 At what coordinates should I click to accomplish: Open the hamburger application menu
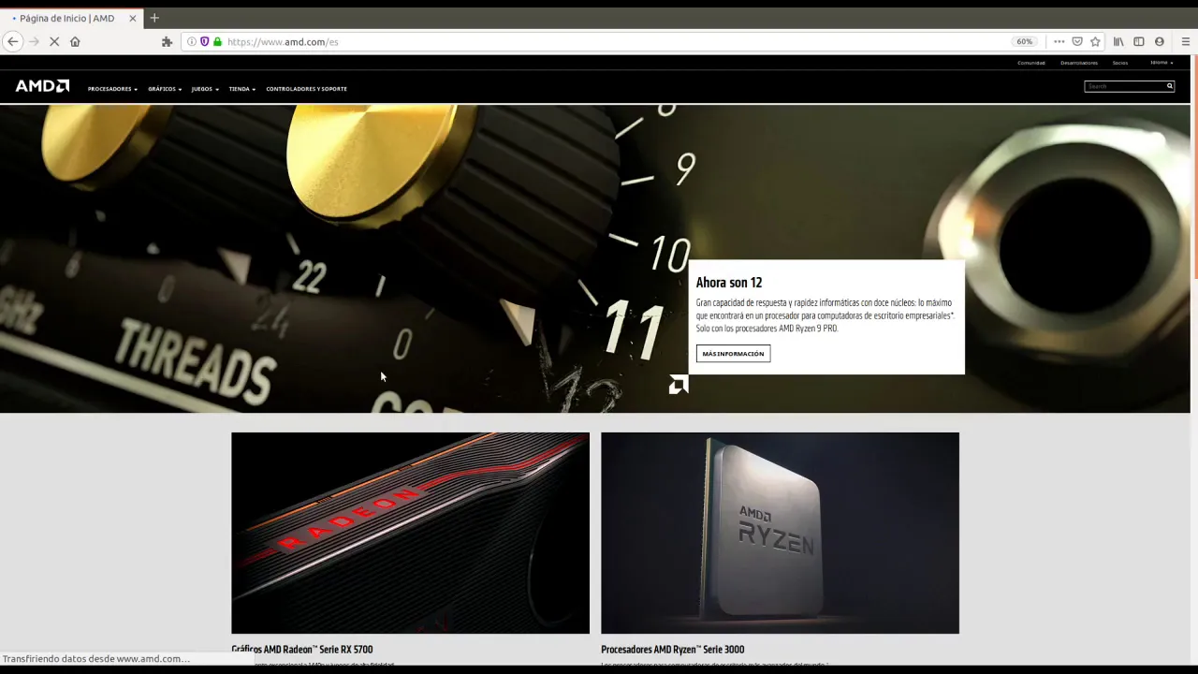point(1186,41)
